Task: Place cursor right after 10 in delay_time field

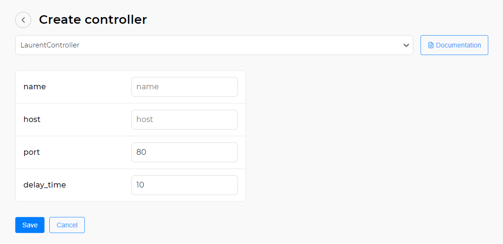Action: [146, 185]
